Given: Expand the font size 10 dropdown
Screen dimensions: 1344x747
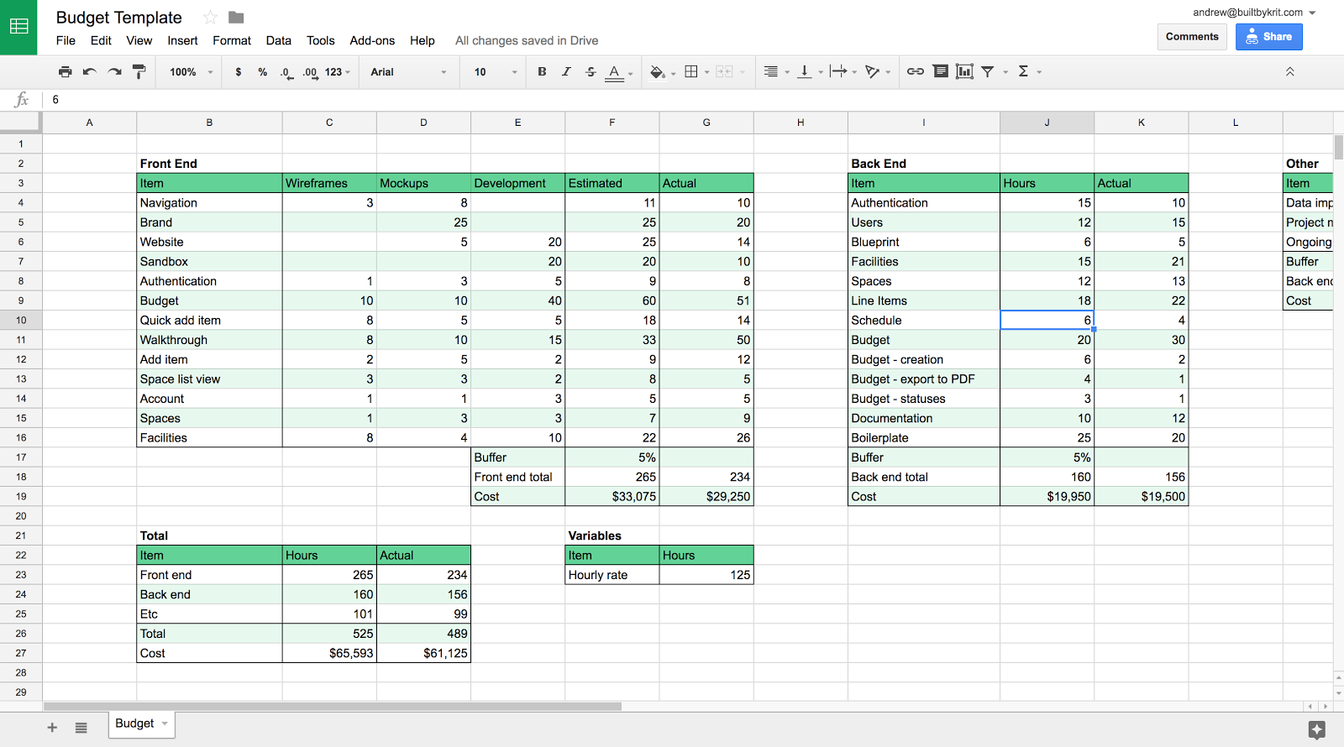Looking at the screenshot, I should (x=496, y=72).
